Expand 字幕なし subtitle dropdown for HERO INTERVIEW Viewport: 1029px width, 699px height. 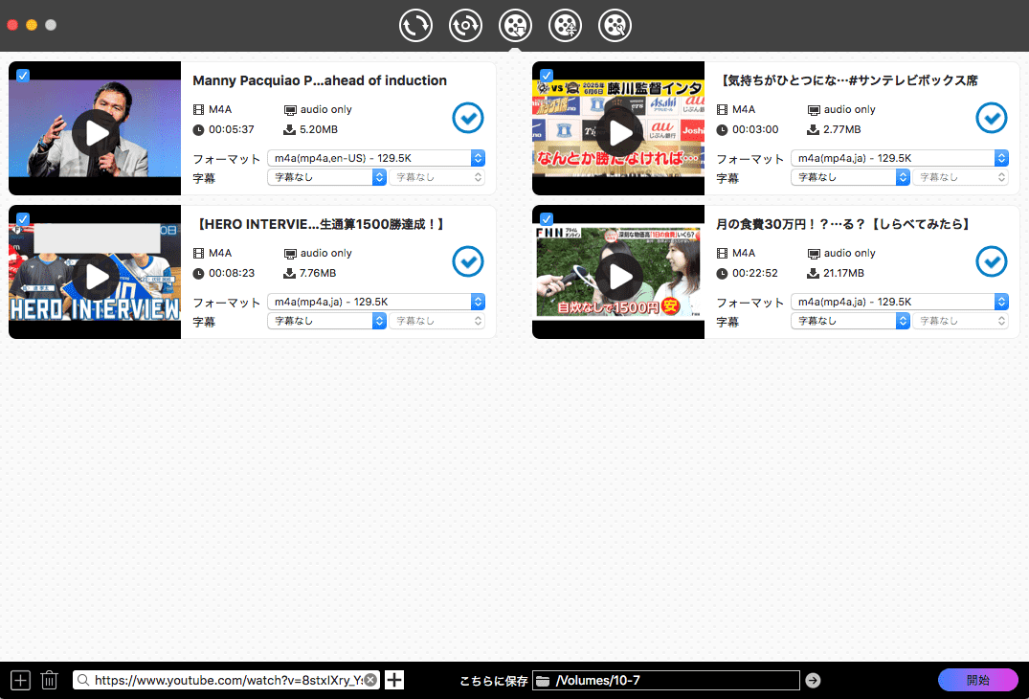pos(326,321)
